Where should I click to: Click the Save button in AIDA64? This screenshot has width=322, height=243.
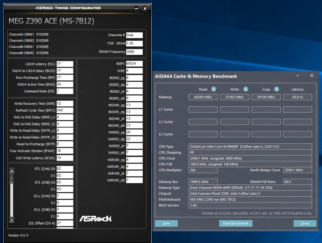click(x=166, y=223)
